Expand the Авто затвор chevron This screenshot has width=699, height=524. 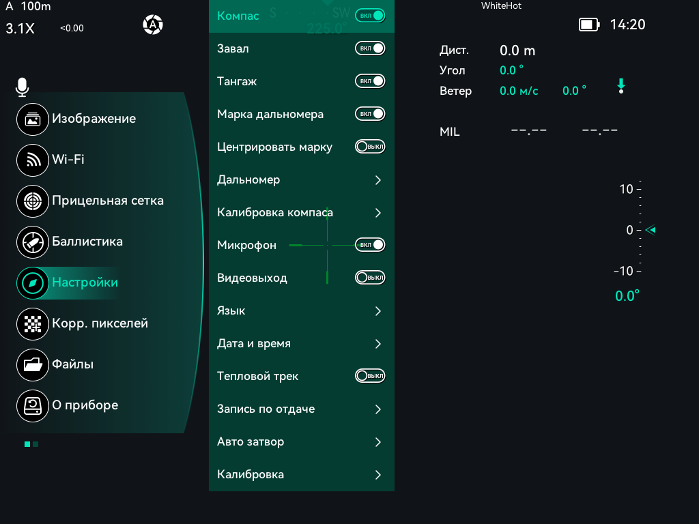tap(378, 442)
